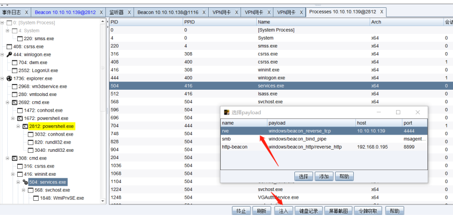
Task: Switch to Beacon 10.10.10.139@2812 tab
Action: [x=65, y=11]
